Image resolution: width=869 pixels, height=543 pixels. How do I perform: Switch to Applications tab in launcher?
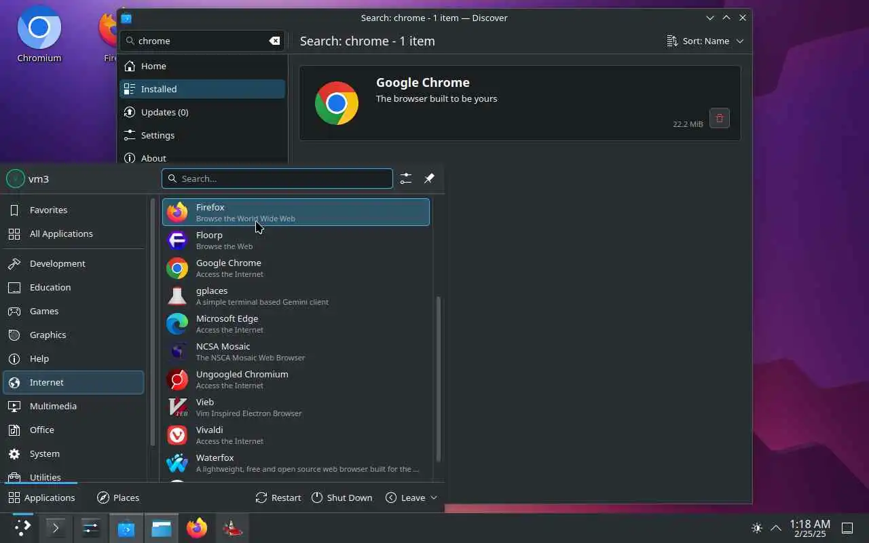pos(41,498)
